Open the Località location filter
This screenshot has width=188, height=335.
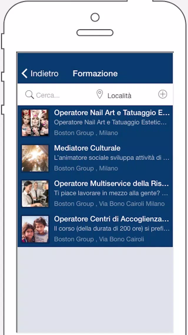coord(119,96)
